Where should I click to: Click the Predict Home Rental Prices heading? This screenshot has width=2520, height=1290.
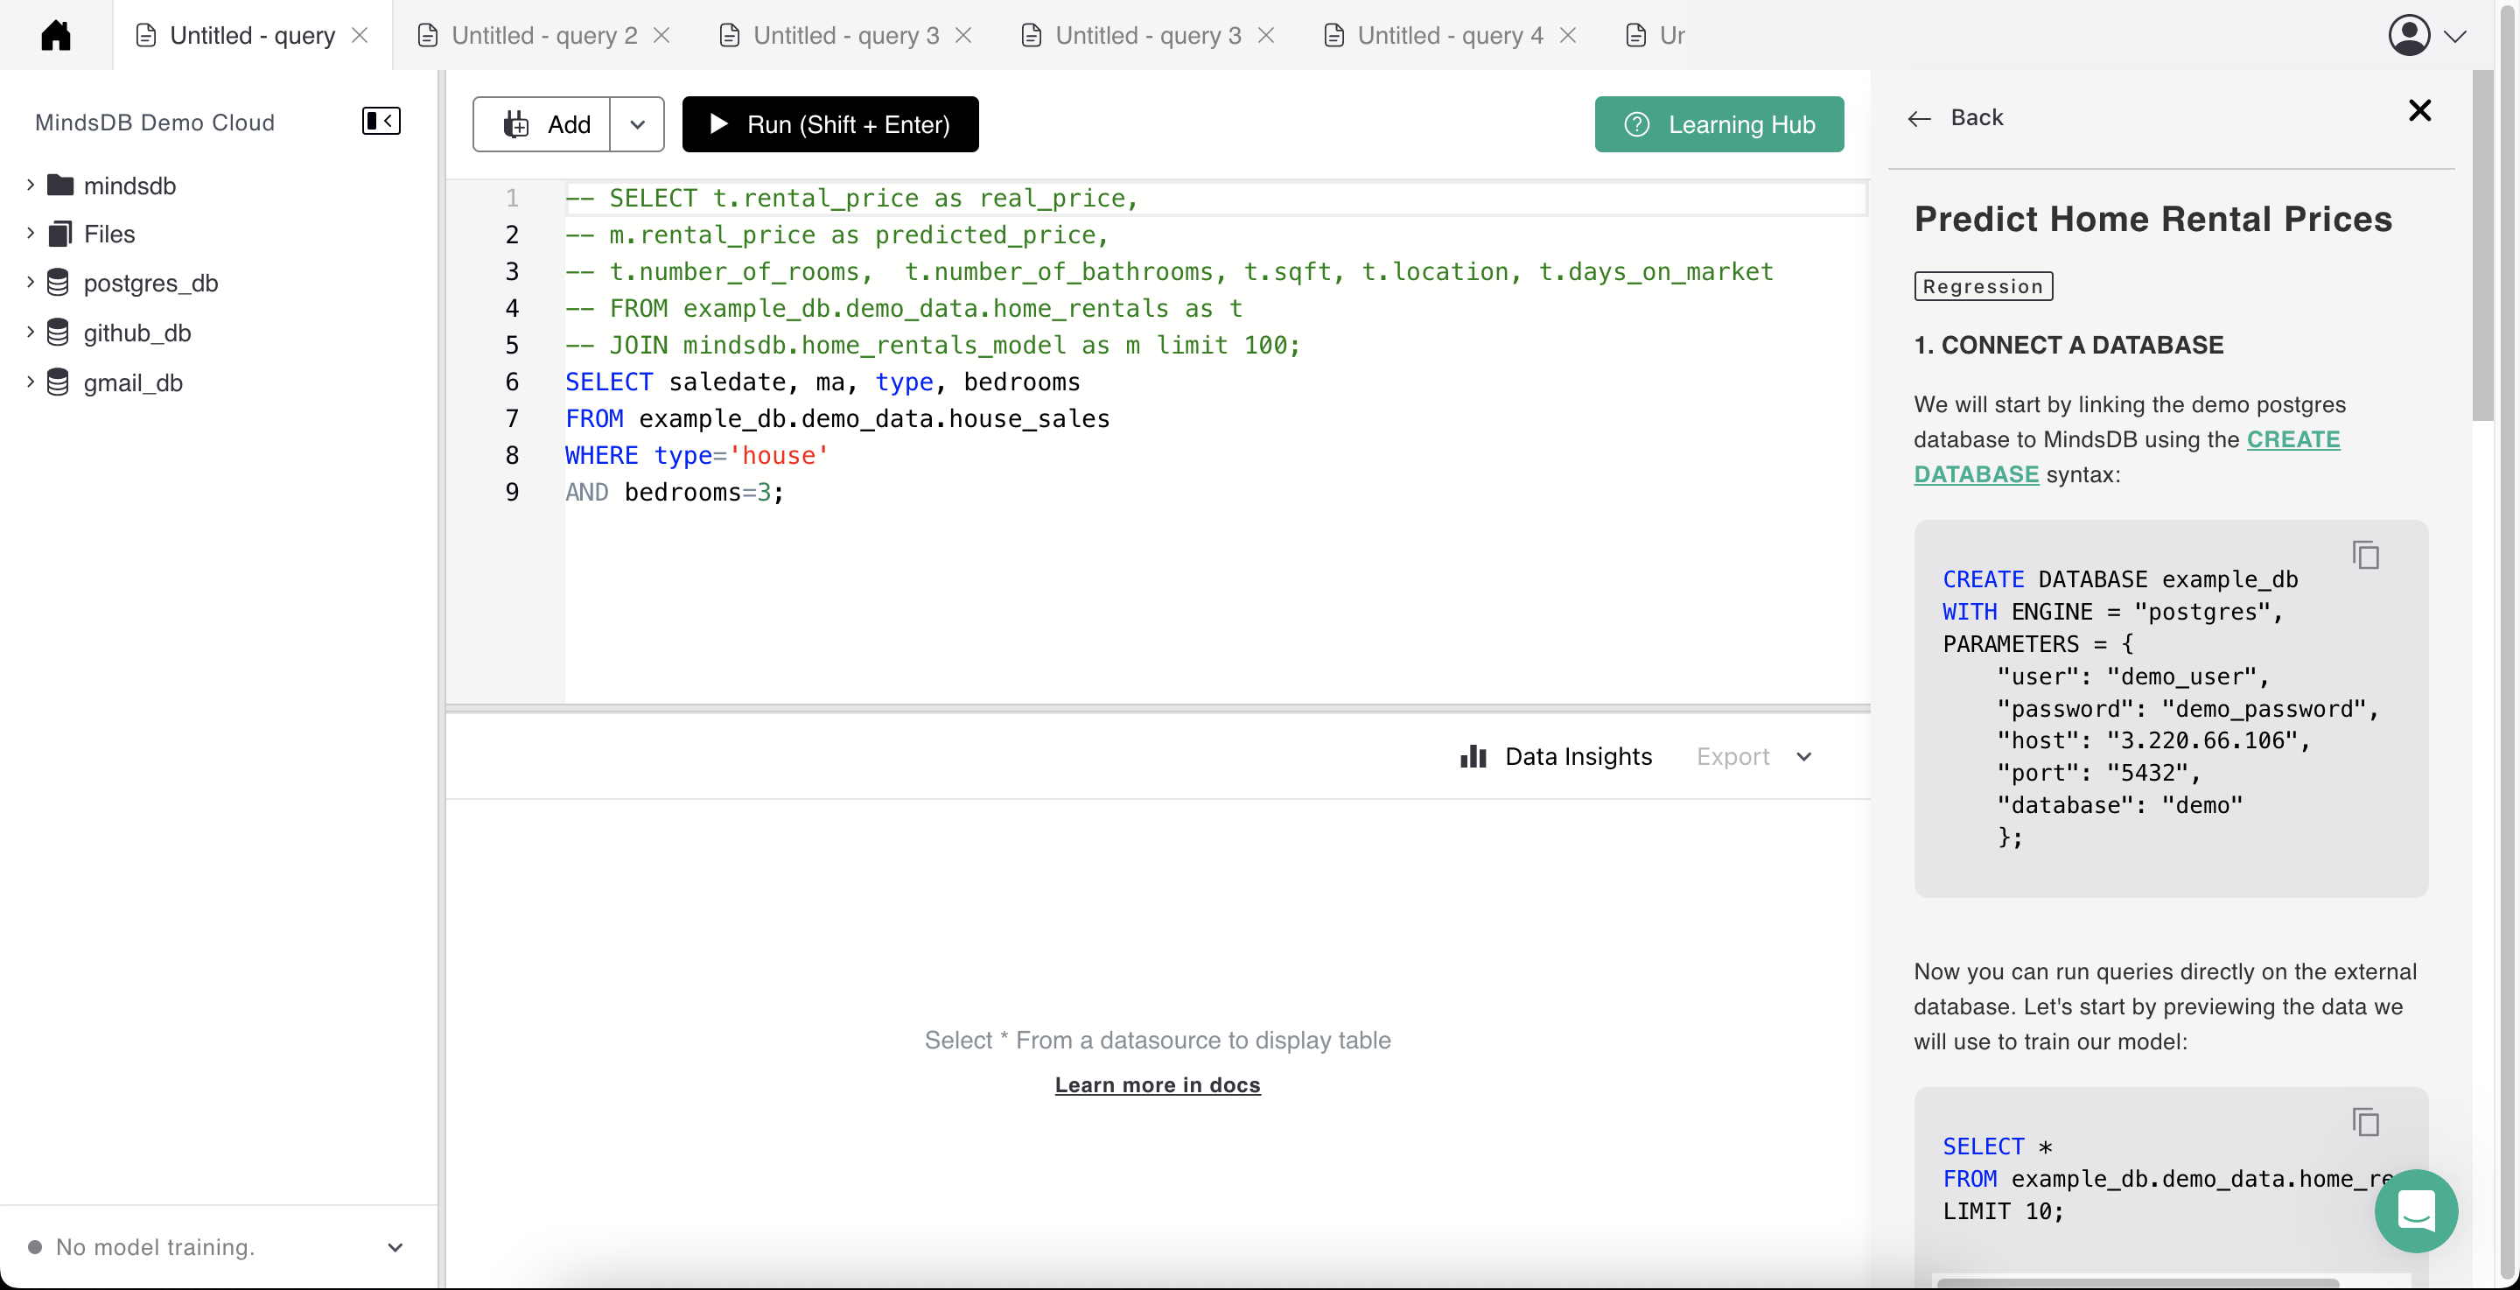pos(2153,218)
